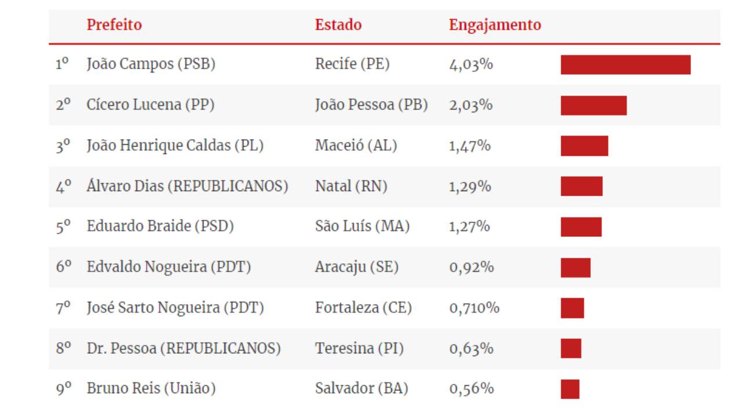Click the name João Campos (PSB)
The image size is (742, 417).
coord(151,64)
